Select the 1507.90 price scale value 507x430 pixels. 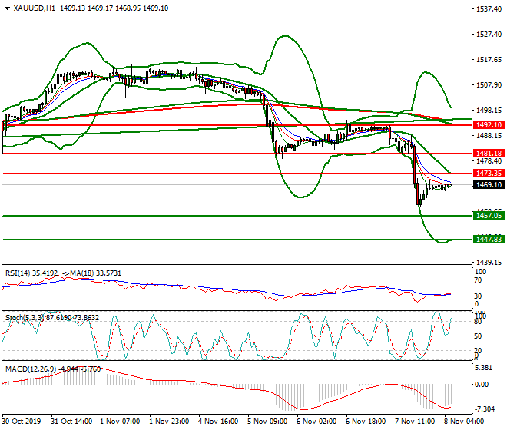click(489, 84)
